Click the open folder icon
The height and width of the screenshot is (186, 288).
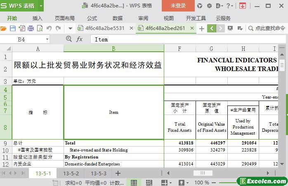(x=4, y=28)
